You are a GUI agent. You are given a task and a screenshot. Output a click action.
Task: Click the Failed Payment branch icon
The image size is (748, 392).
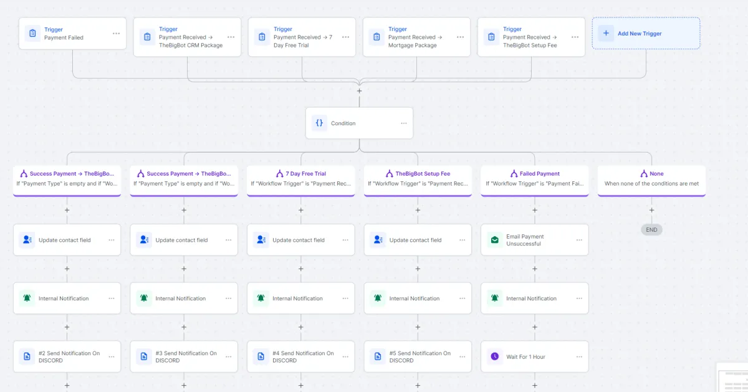(x=514, y=174)
